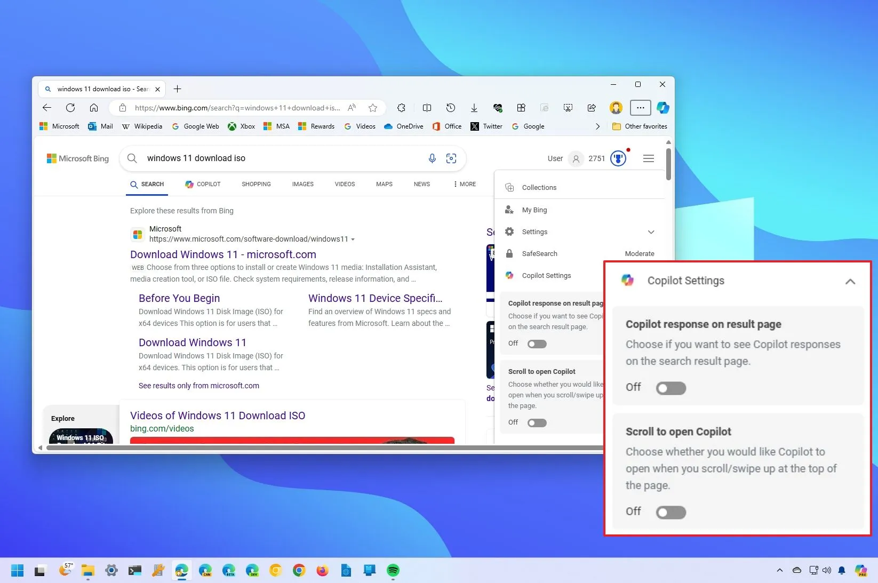The height and width of the screenshot is (583, 878).
Task: Toggle Copilot response on result page switch
Action: tap(537, 344)
